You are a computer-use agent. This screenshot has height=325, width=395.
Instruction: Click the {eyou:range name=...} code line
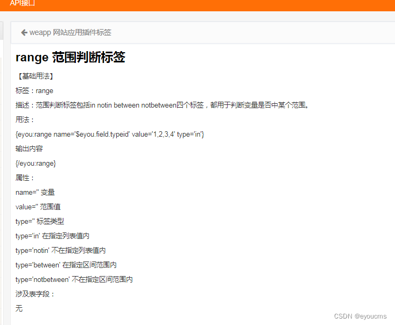point(110,135)
